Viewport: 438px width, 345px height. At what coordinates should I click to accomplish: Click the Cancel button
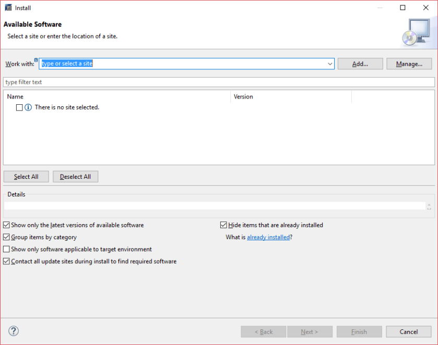click(x=408, y=331)
